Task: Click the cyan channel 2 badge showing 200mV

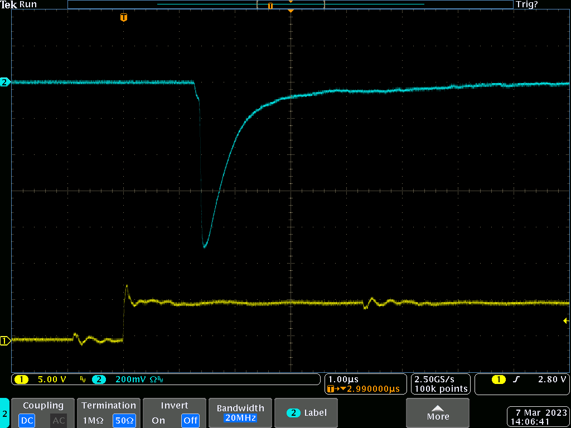Action: click(x=99, y=380)
